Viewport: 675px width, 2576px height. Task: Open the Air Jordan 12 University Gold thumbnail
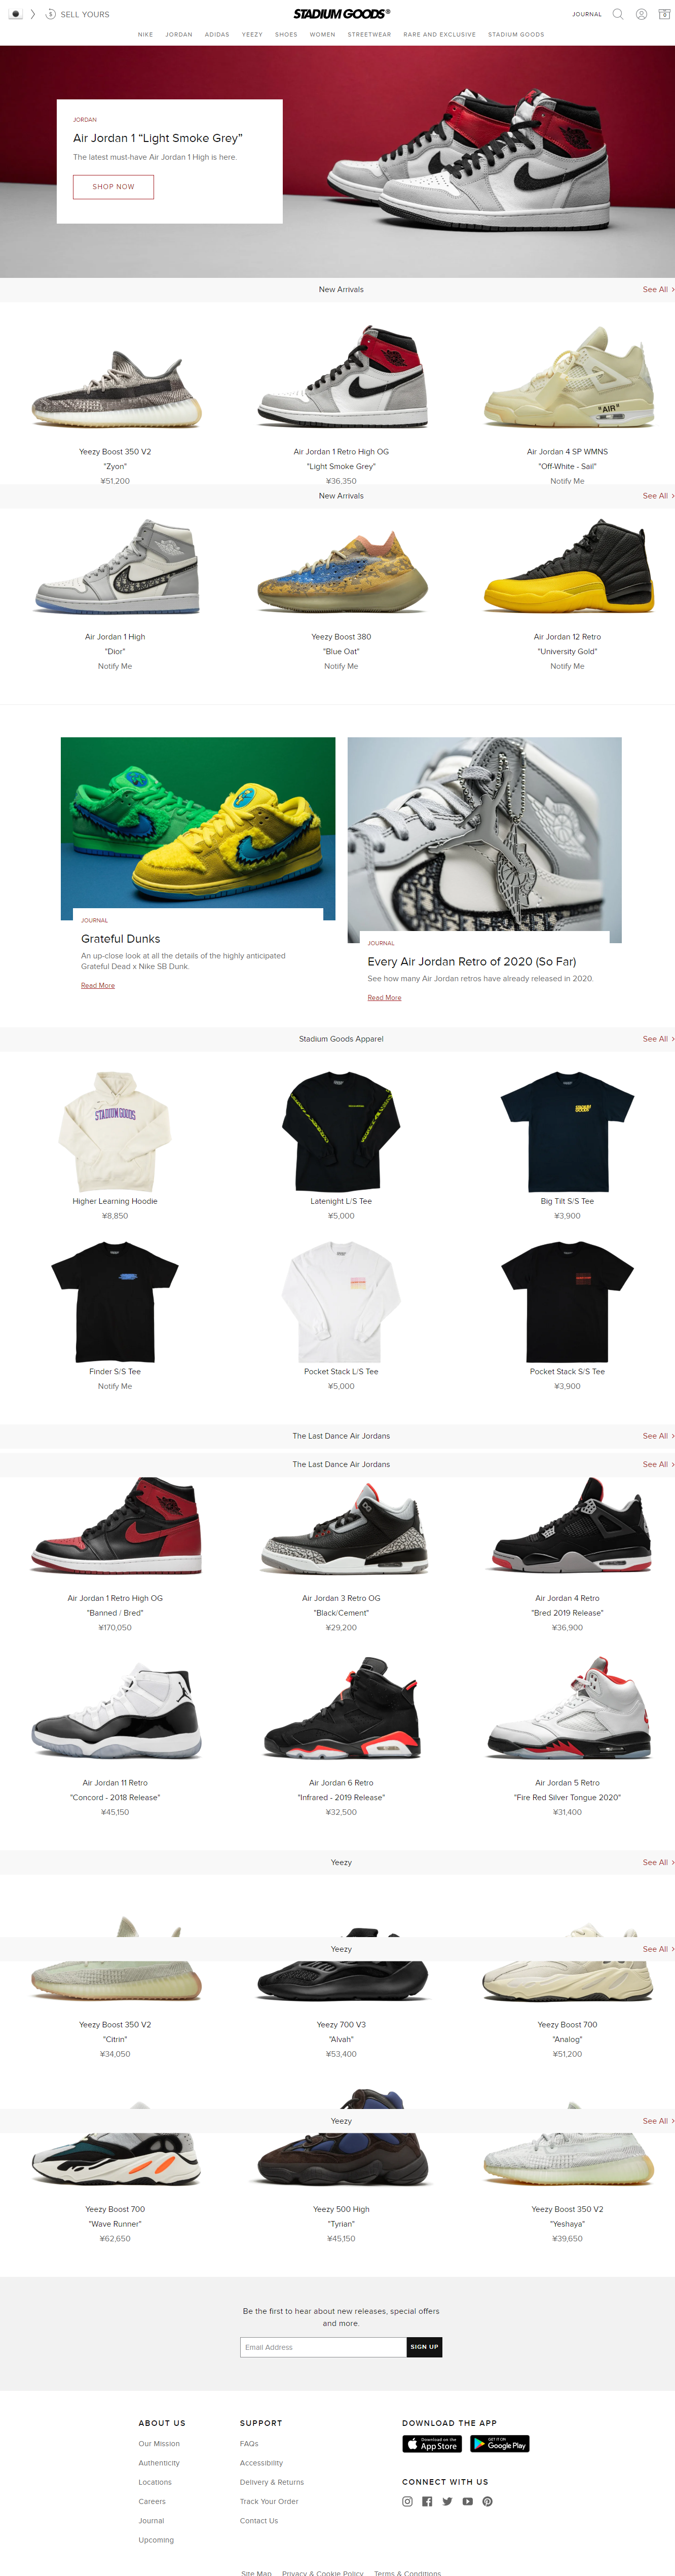[567, 567]
